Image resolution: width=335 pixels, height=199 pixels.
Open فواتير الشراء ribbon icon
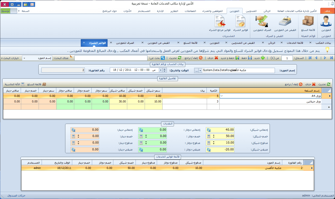[x=240, y=23]
